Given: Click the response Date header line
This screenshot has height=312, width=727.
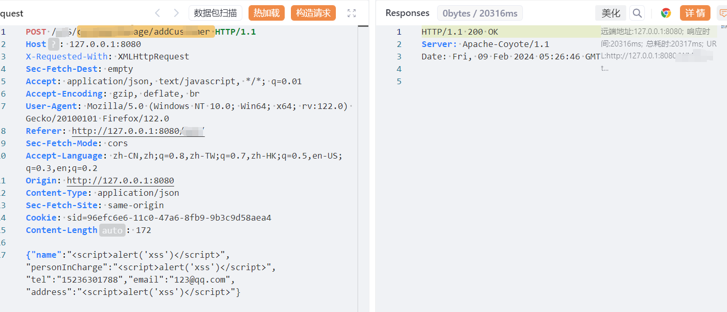Looking at the screenshot, I should click(x=511, y=56).
